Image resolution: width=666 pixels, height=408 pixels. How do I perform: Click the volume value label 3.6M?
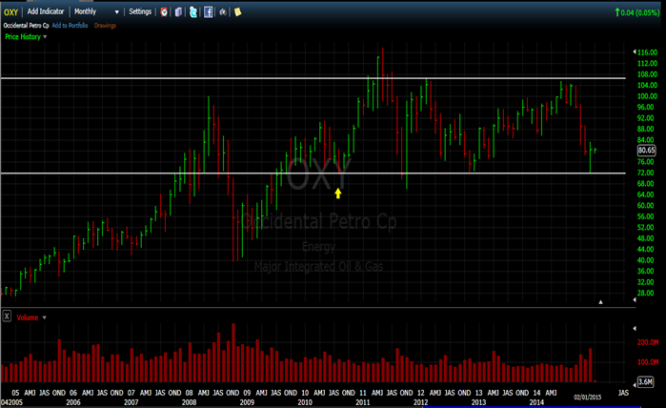pyautogui.click(x=645, y=381)
